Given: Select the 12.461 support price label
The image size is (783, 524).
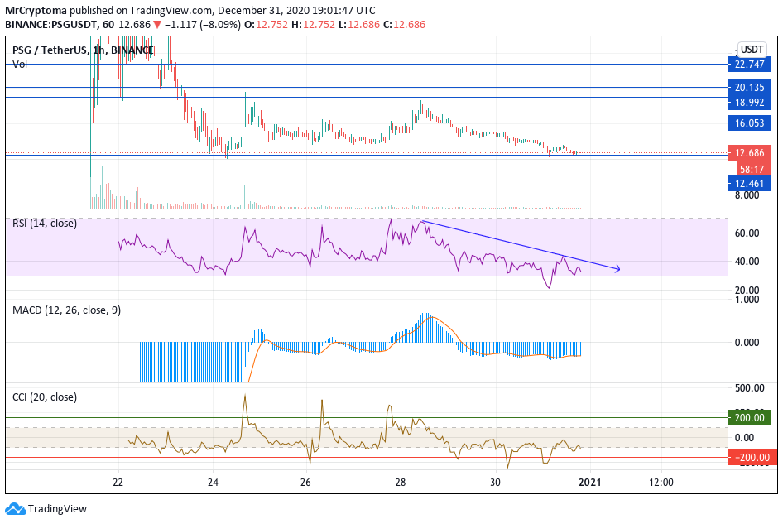Looking at the screenshot, I should point(749,183).
